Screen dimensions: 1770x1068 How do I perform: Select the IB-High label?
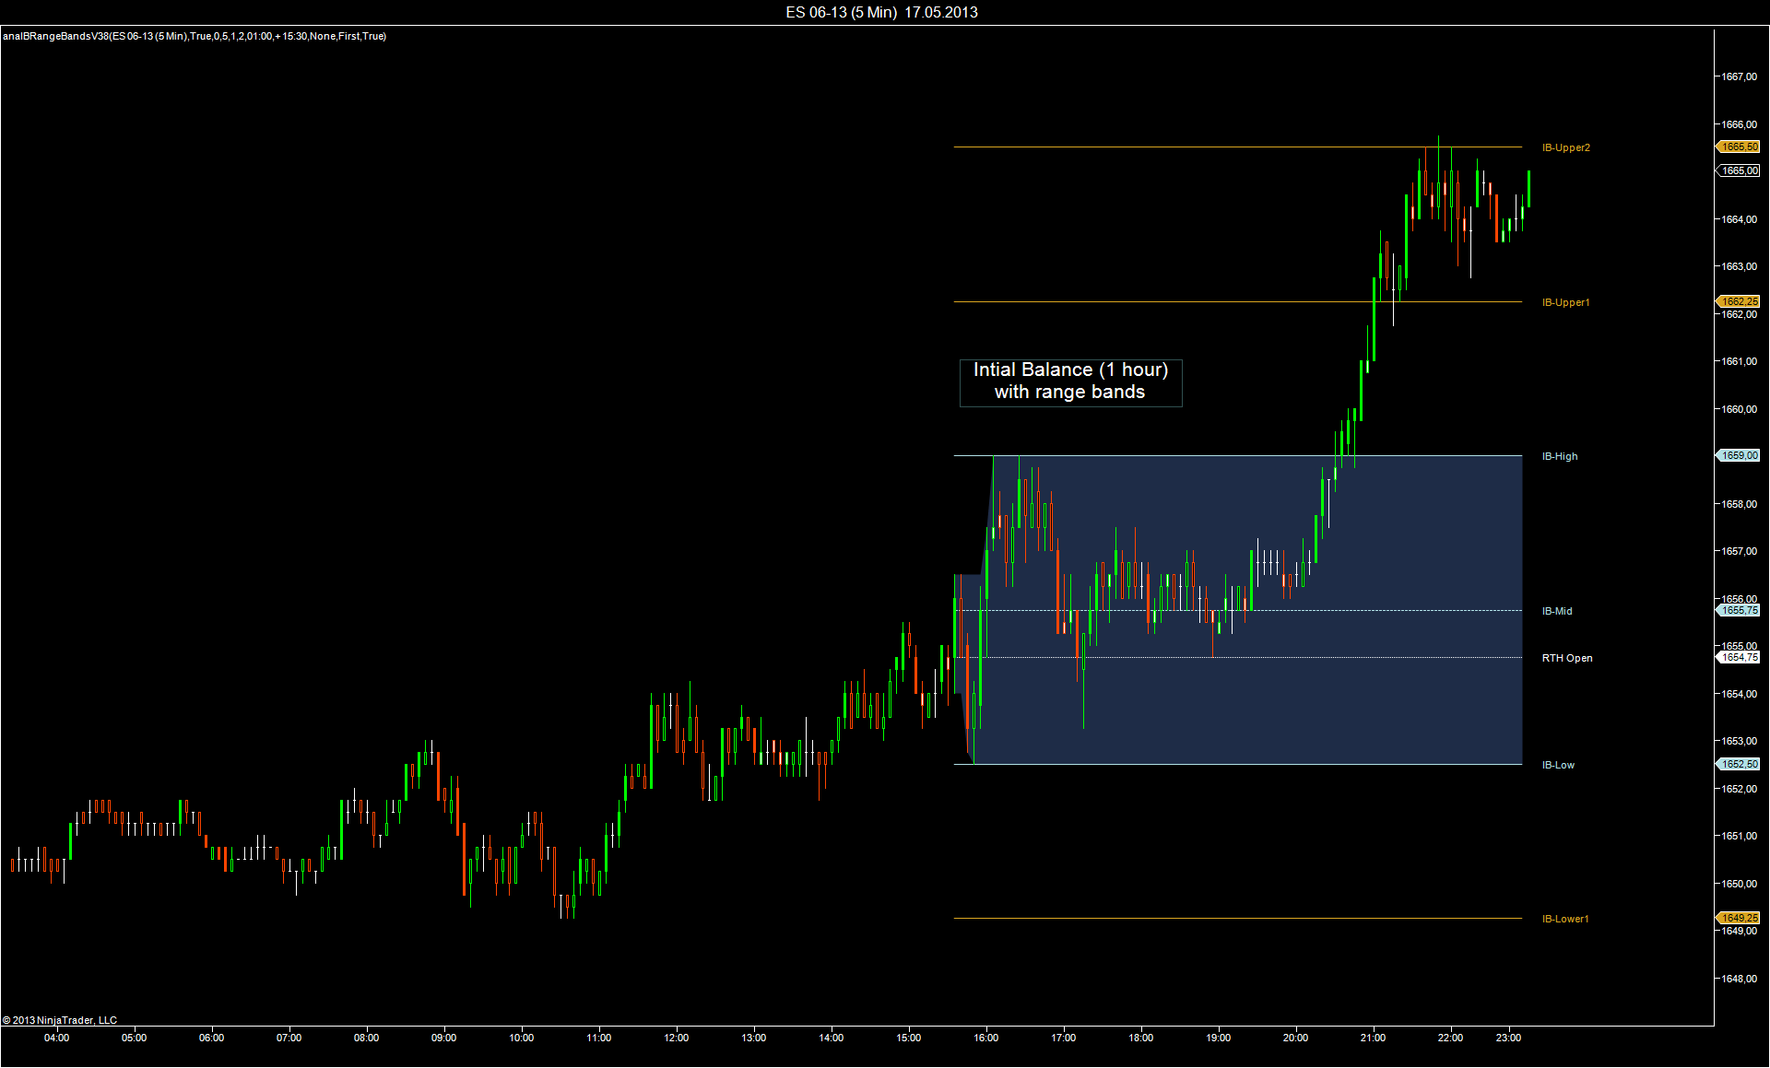click(1560, 456)
